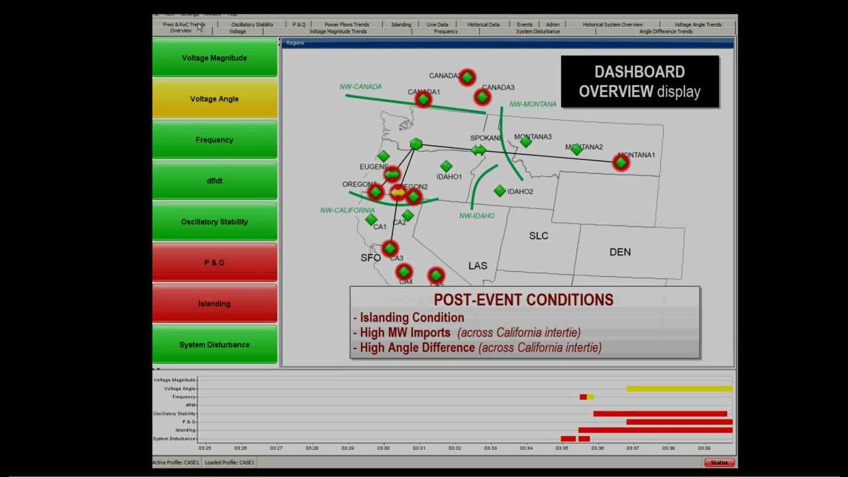Open the Angle Difference Trends tab

[666, 31]
